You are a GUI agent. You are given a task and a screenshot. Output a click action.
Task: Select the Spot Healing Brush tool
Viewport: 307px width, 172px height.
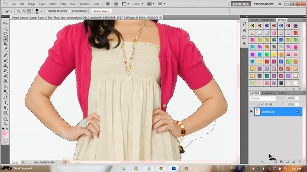5,55
